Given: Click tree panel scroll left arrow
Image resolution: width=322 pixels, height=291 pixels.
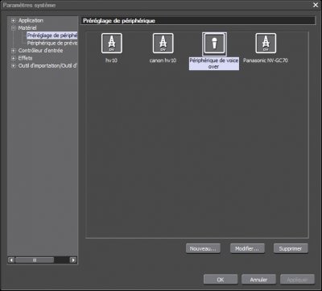Looking at the screenshot, I should [11, 260].
